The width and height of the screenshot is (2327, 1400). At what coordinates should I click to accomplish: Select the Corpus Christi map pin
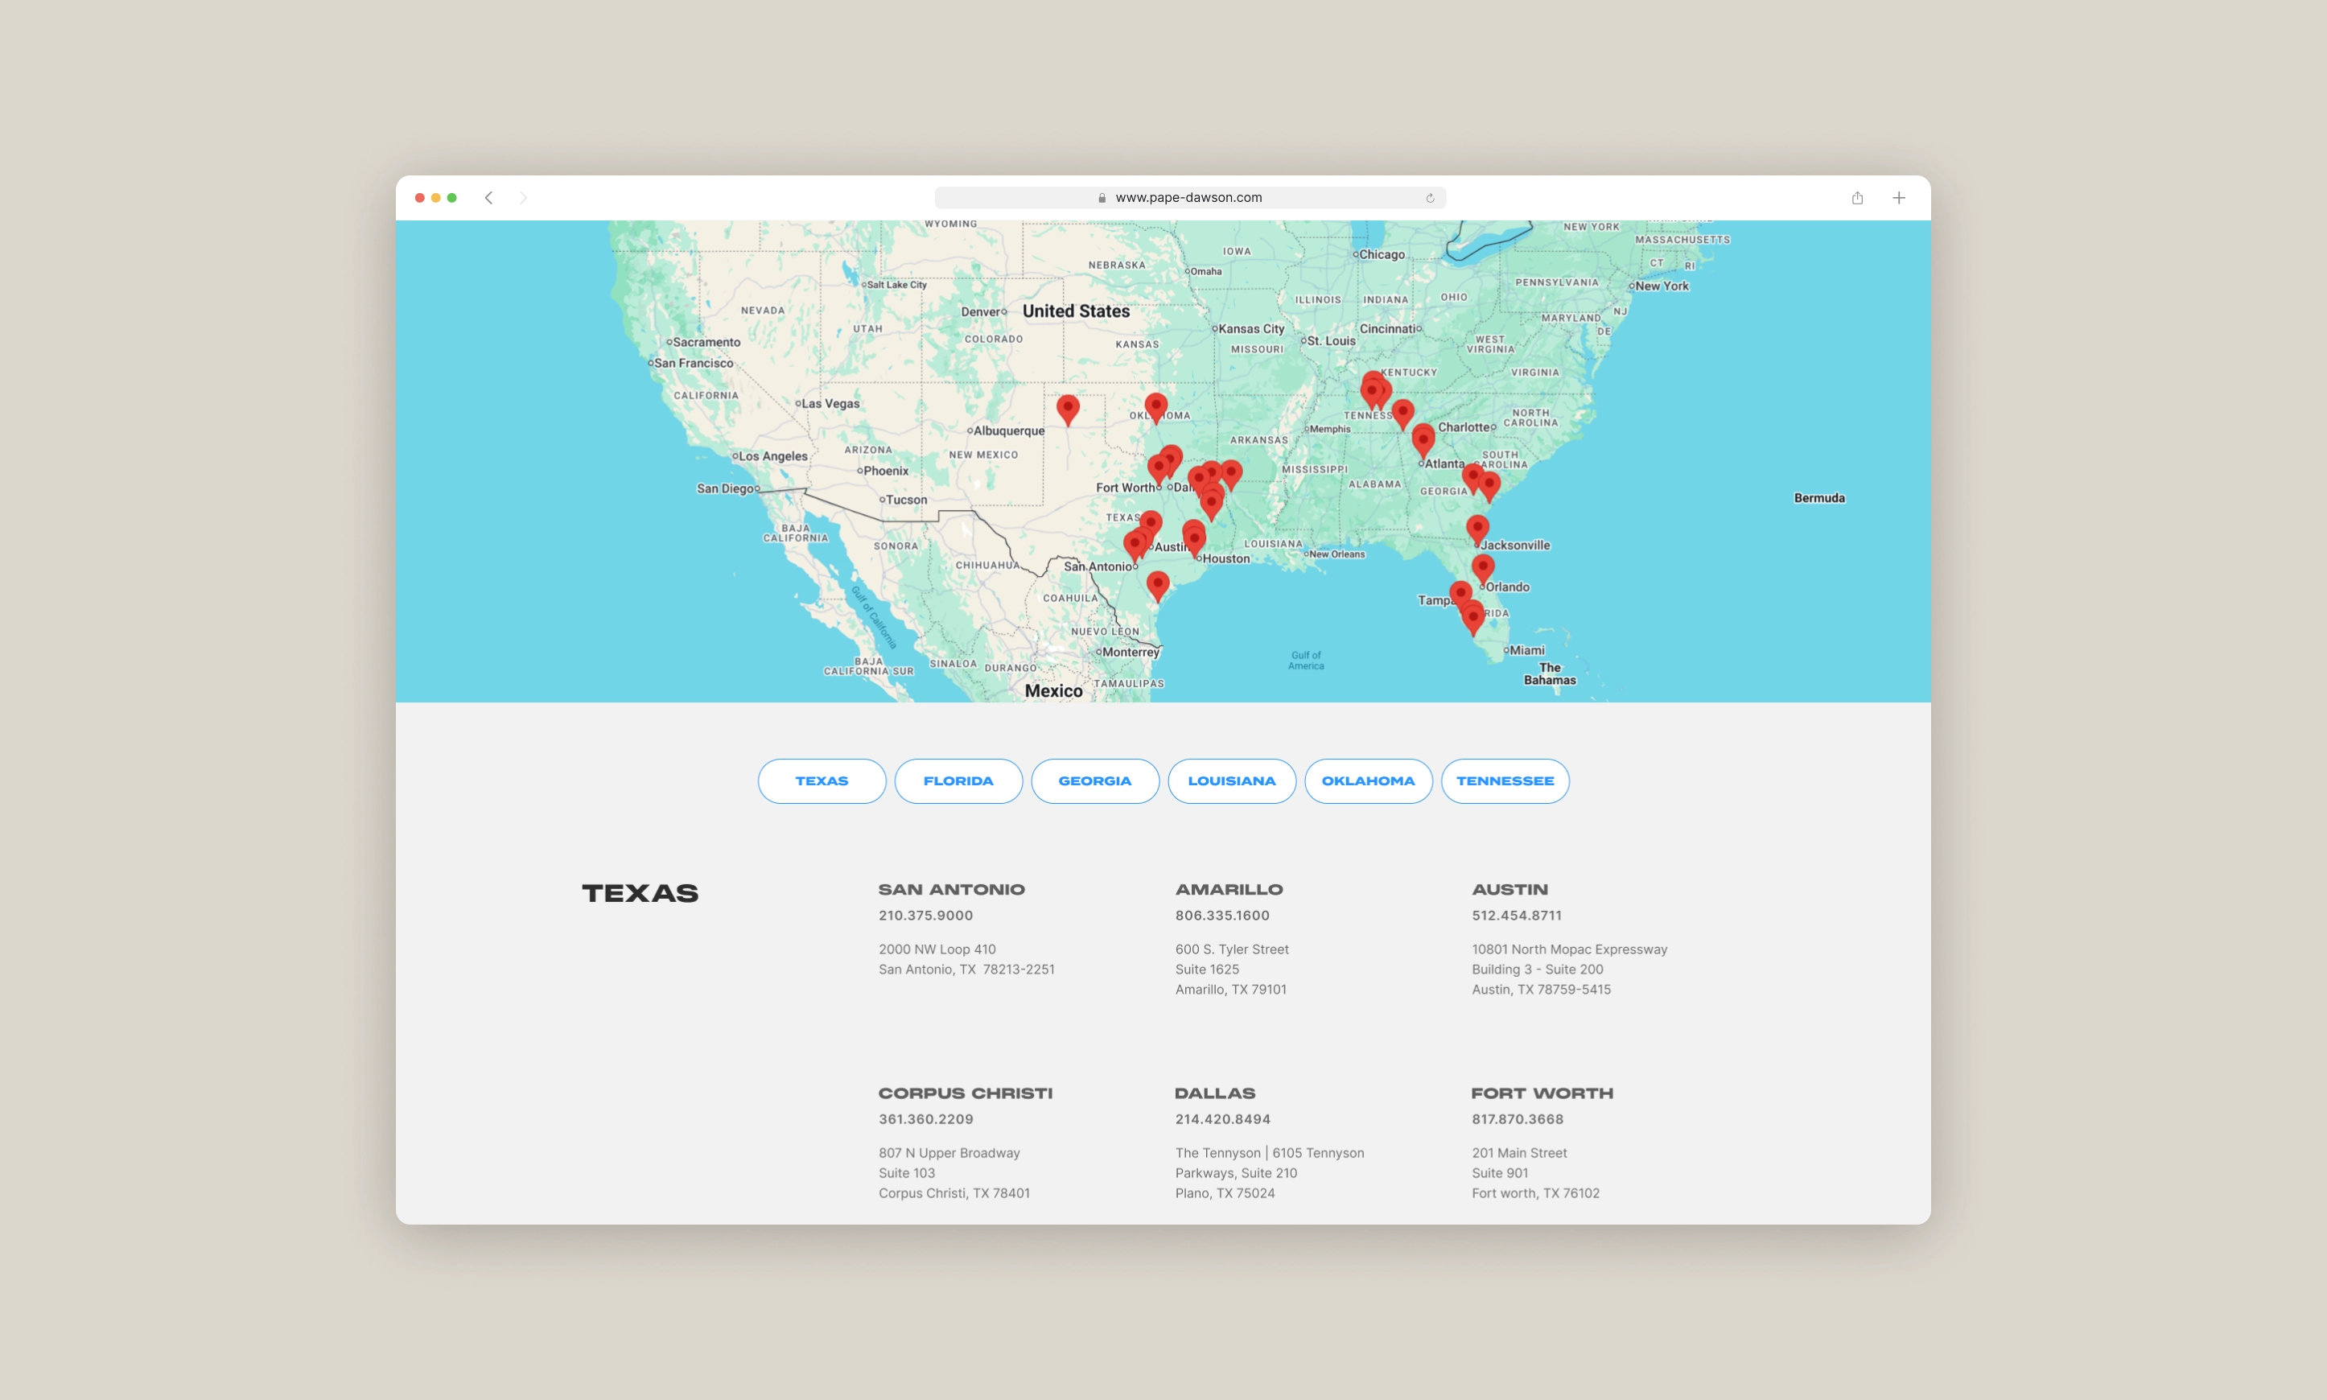tap(1157, 585)
